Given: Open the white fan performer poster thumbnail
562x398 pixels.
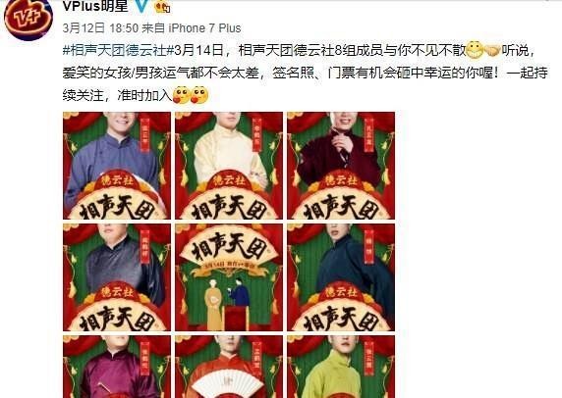Looking at the screenshot, I should [x=229, y=367].
